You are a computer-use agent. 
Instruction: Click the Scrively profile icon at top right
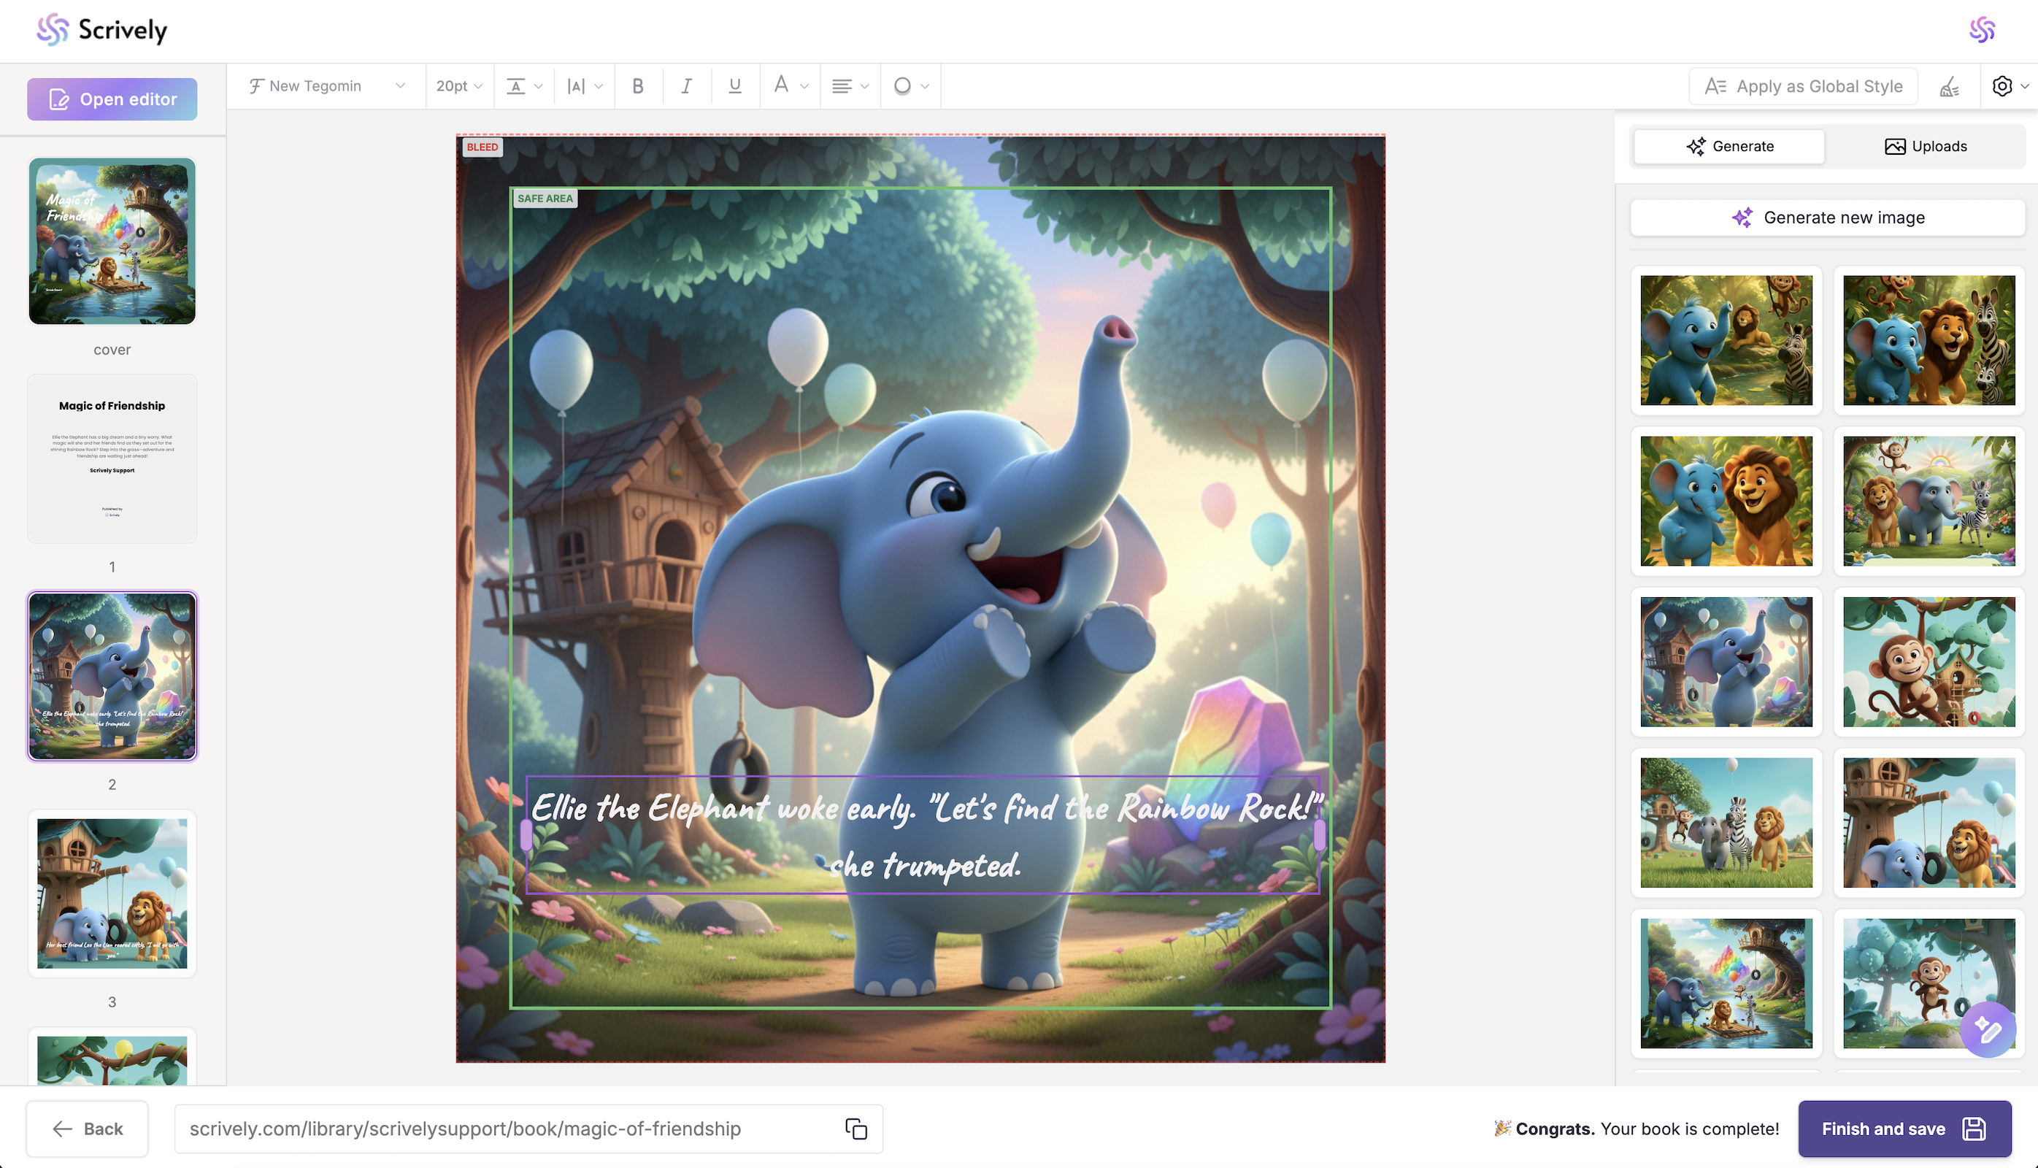click(x=1982, y=30)
